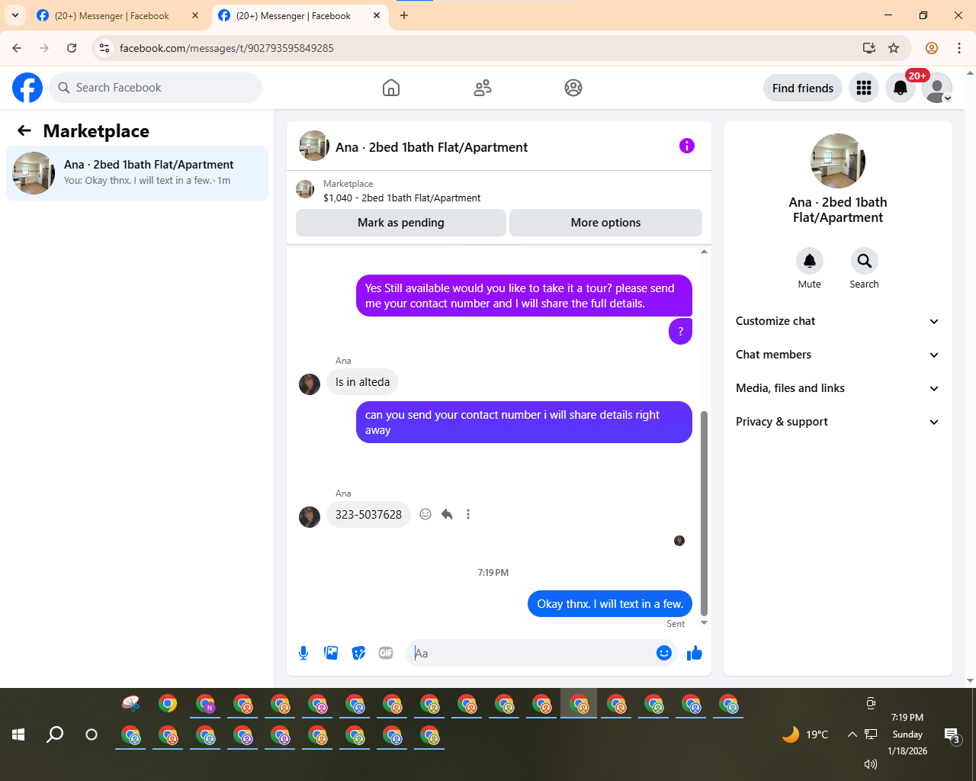This screenshot has width=976, height=781.
Task: Click the Search Facebook field
Action: tap(156, 88)
